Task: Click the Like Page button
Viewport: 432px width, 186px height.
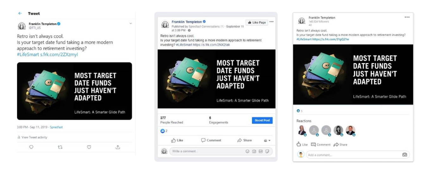Action: point(257,22)
